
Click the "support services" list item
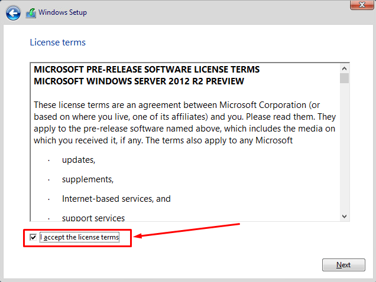click(93, 218)
